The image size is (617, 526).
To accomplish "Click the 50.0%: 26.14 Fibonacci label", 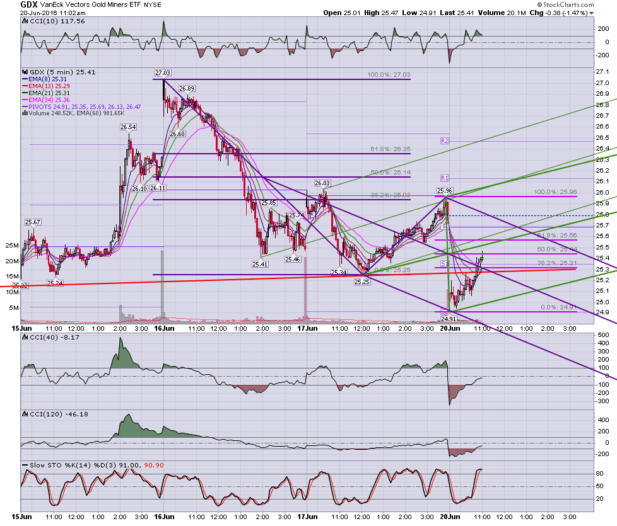I will click(x=391, y=172).
